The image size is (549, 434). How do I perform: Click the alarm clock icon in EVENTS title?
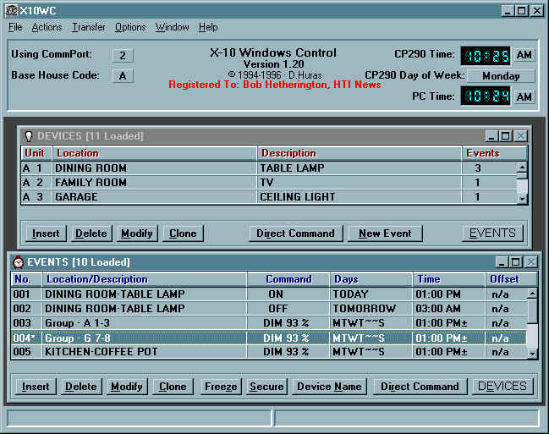coord(18,262)
